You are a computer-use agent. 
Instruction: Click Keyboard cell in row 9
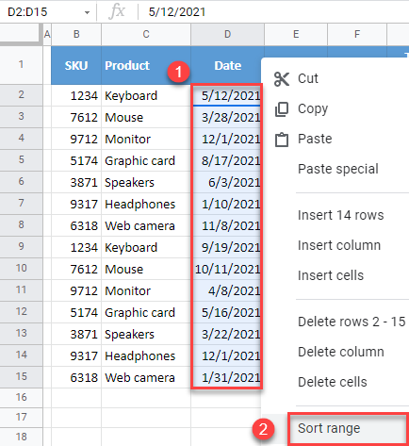click(x=146, y=247)
